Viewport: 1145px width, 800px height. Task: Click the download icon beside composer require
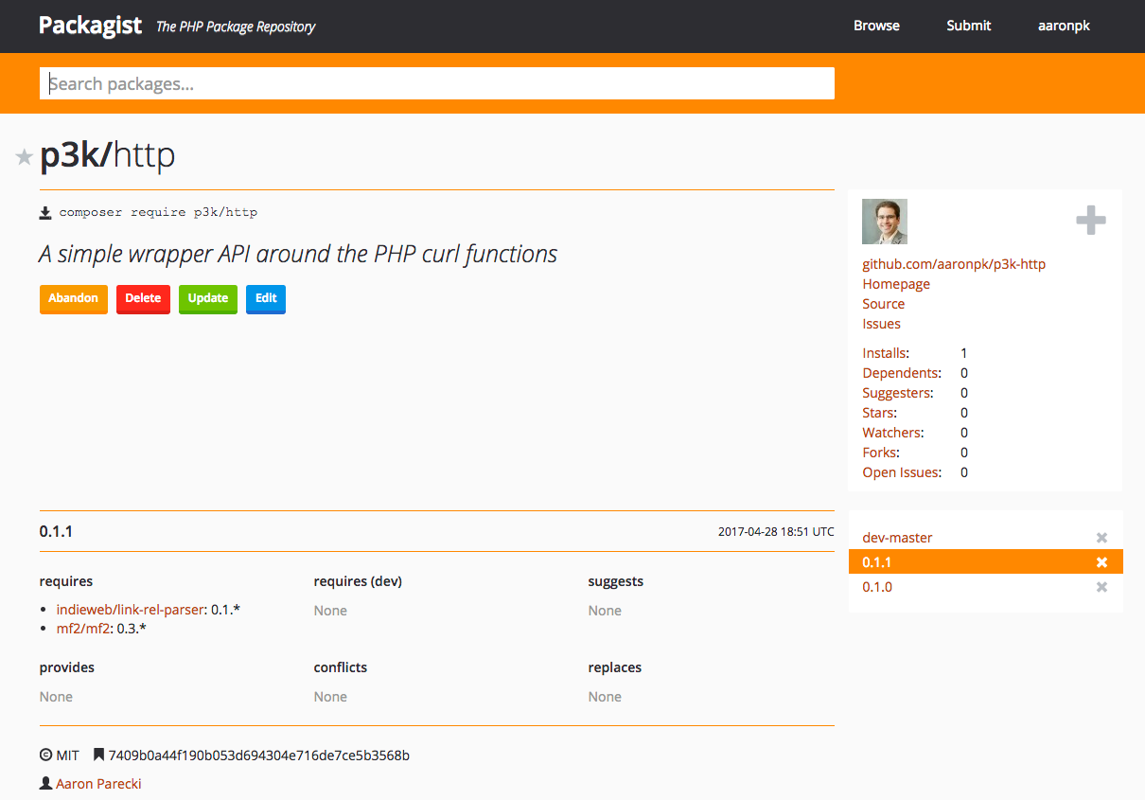tap(45, 213)
